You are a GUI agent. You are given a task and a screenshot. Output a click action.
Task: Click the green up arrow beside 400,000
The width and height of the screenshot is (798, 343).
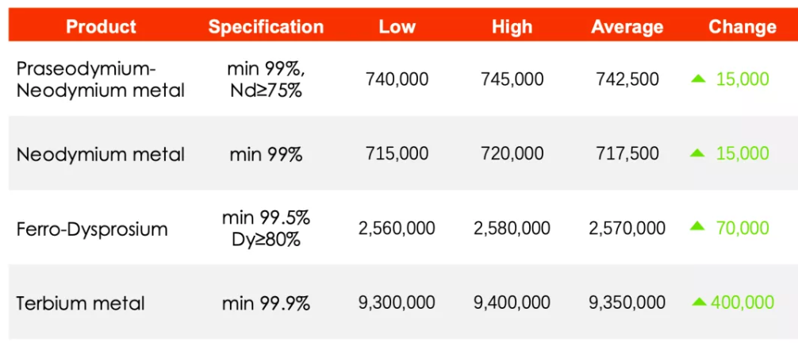click(x=699, y=302)
